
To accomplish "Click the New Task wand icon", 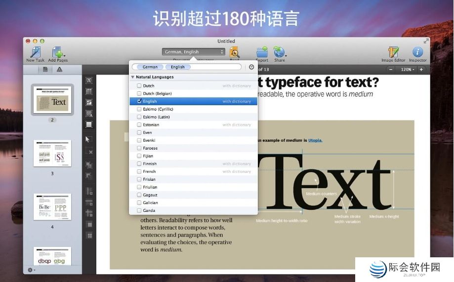I will click(35, 52).
